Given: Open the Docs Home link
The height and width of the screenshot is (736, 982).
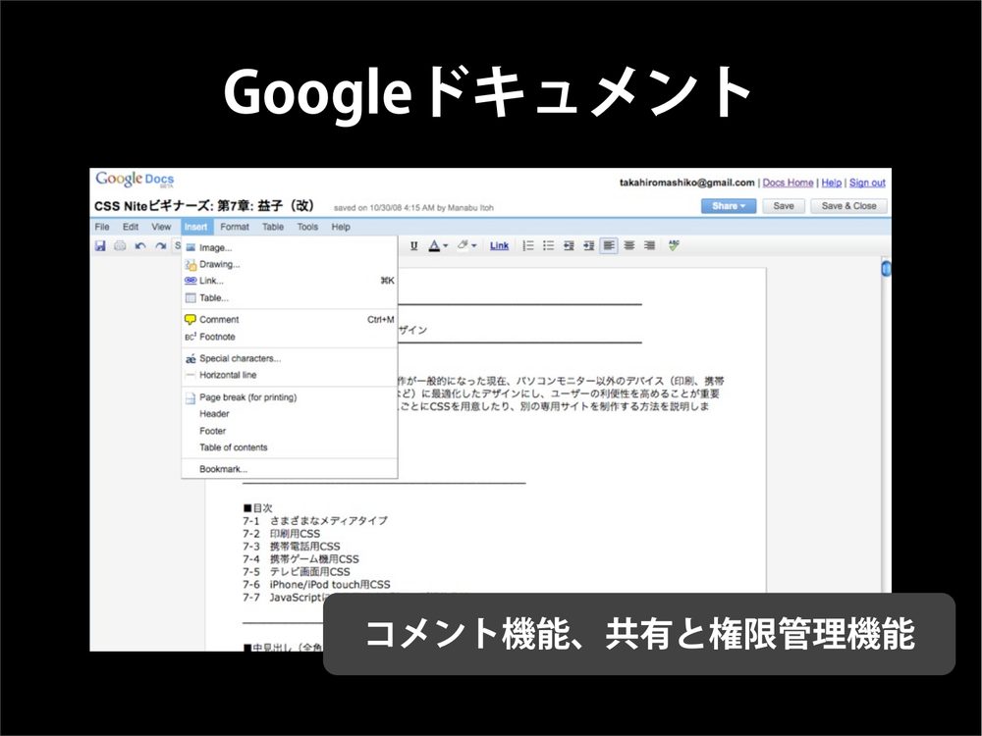Looking at the screenshot, I should click(788, 183).
